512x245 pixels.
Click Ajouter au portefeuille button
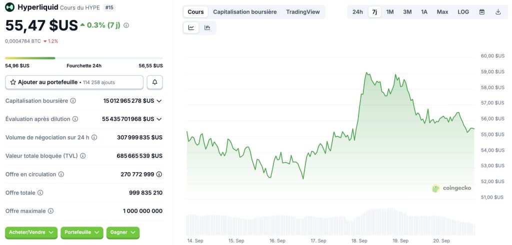74,82
